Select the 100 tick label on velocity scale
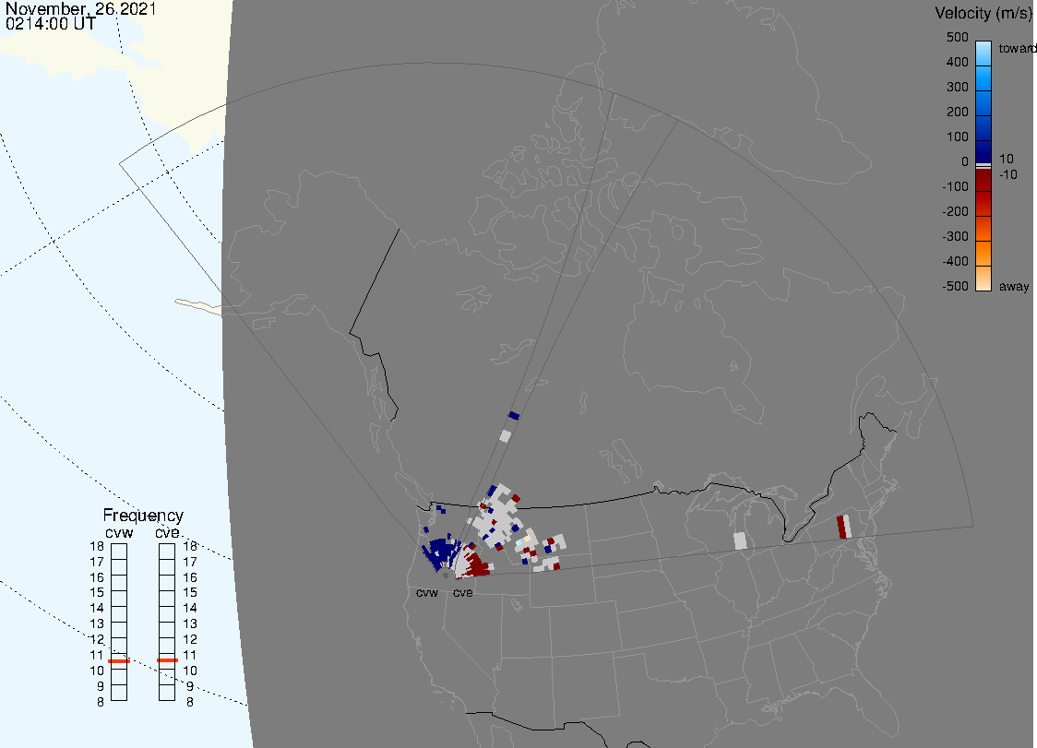This screenshot has height=748, width=1037. (x=957, y=137)
